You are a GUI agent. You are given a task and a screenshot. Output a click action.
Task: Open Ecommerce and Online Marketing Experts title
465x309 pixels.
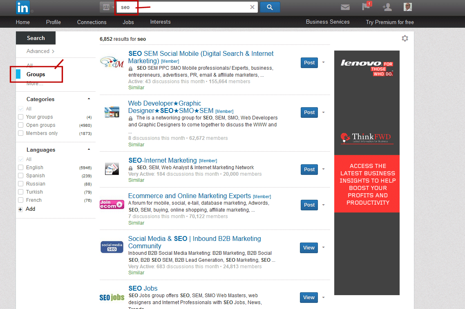[x=190, y=196]
